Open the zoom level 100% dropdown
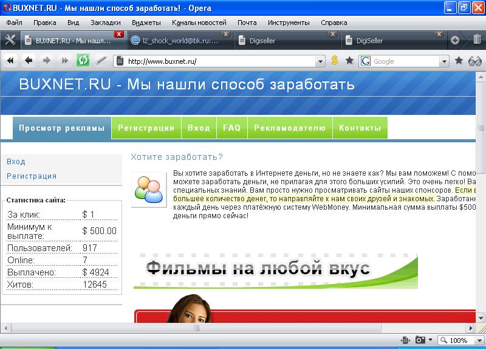The height and width of the screenshot is (349, 486). click(479, 340)
